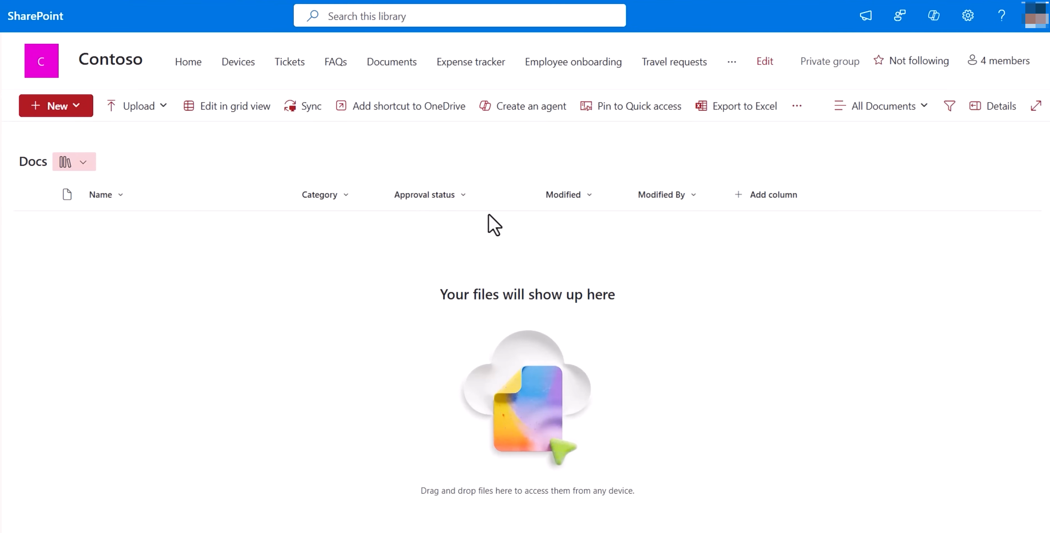
Task: Open the Approval status column menu
Action: pyautogui.click(x=430, y=195)
